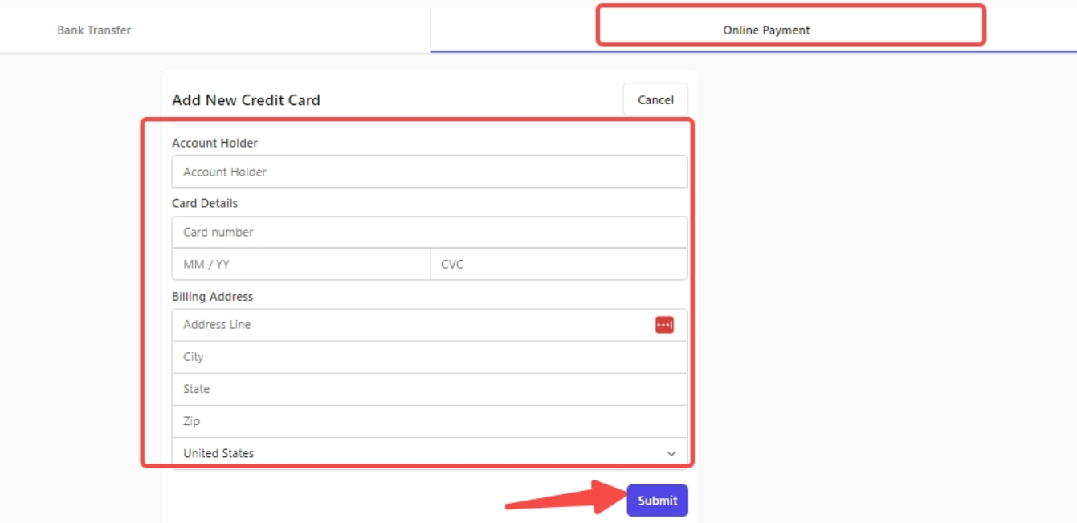Click the Cancel button
Screen dimensions: 1077x523
coord(655,99)
